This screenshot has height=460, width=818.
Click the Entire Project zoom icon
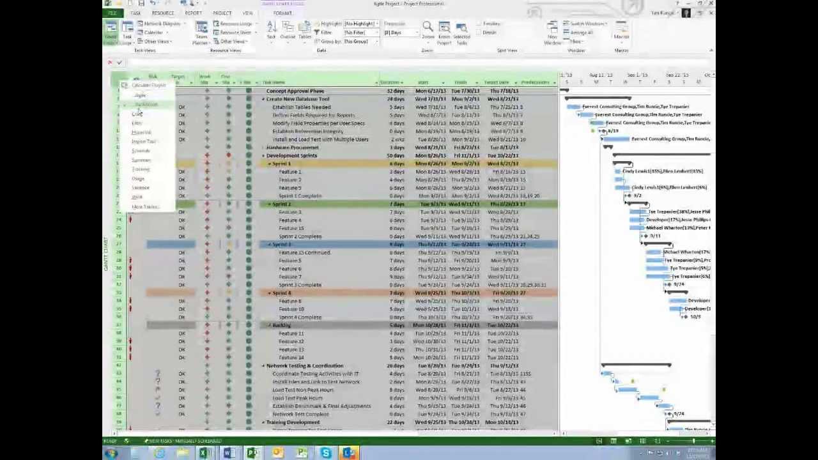tap(444, 32)
